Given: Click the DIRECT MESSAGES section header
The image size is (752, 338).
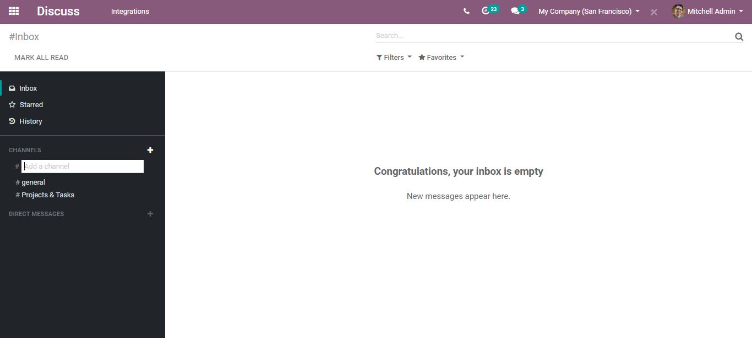Looking at the screenshot, I should [x=36, y=214].
